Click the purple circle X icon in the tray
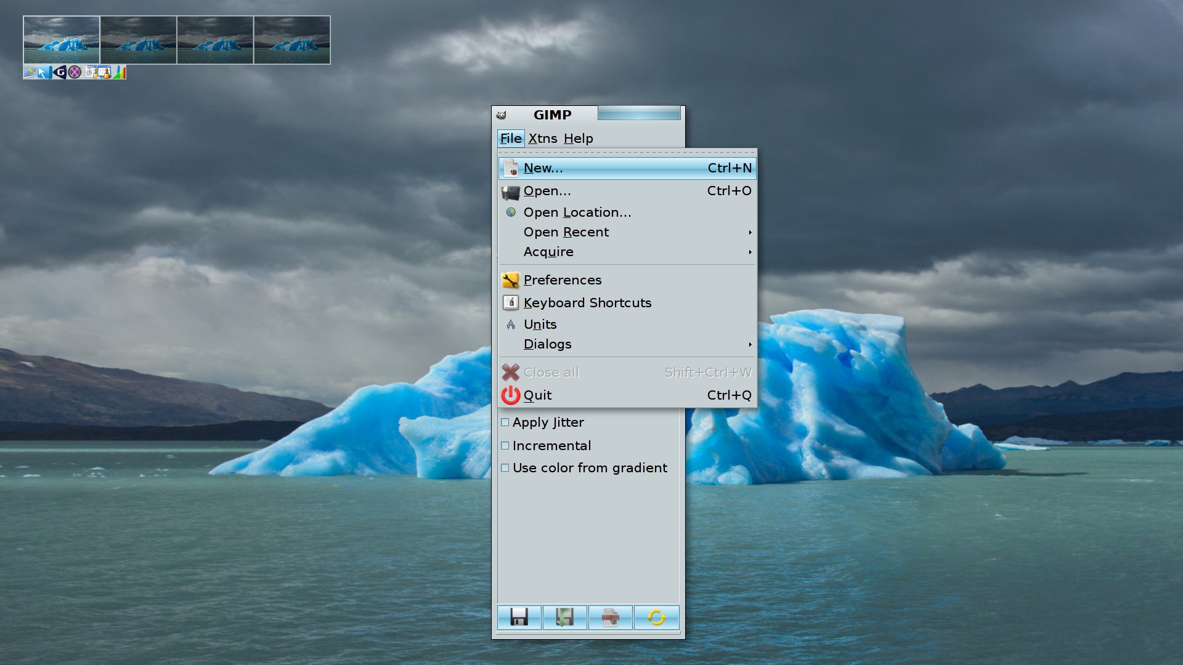The width and height of the screenshot is (1183, 665). 75,72
